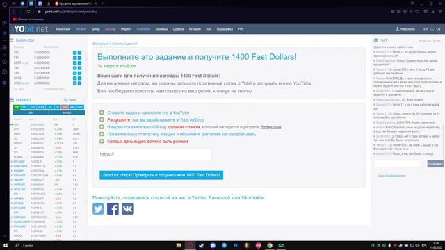The height and width of the screenshot is (250, 445).
Task: Click the BTC-USDT row in market list
Action: pyautogui.click(x=48, y=162)
